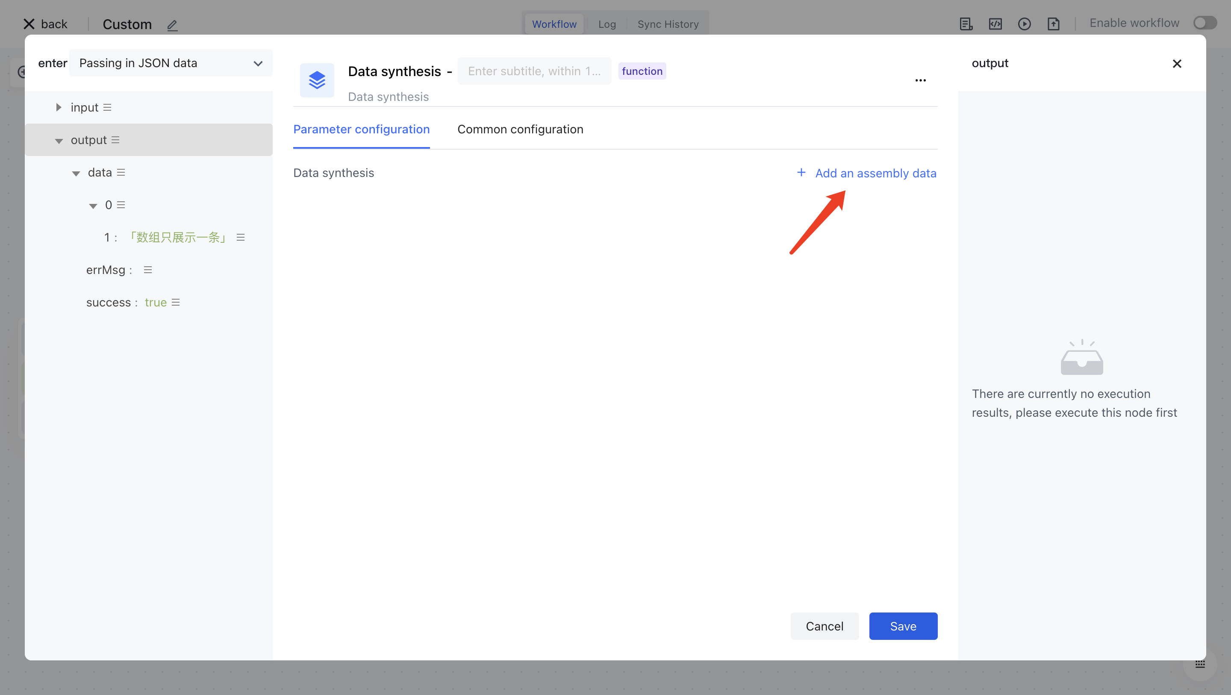Click the subtitle input field
The height and width of the screenshot is (695, 1231).
click(x=534, y=71)
